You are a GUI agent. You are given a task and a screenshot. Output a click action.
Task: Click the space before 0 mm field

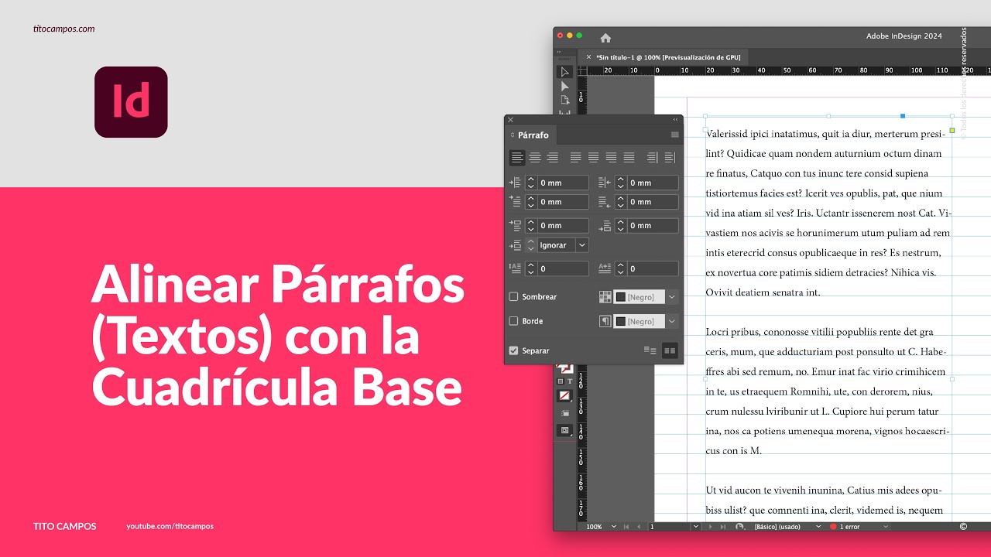(563, 226)
